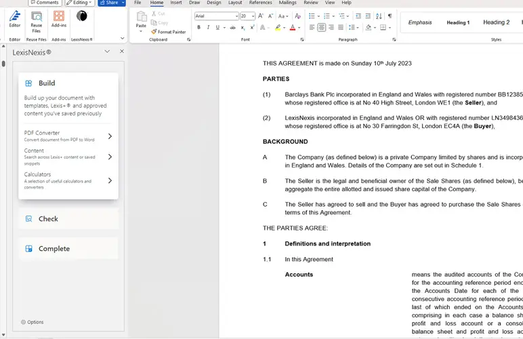Toggle italic formatting
523x339 pixels.
tap(208, 28)
